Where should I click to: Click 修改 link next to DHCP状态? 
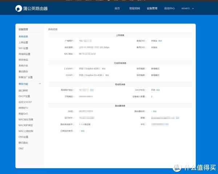pyautogui.click(x=158, y=90)
